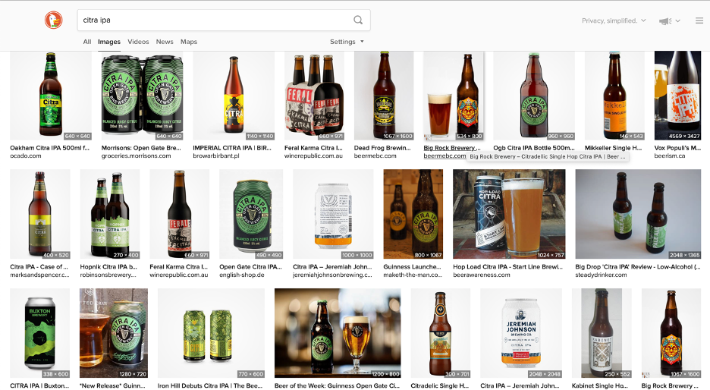Open the Big Rock Brewery glass image
710x390 pixels.
pos(454,96)
